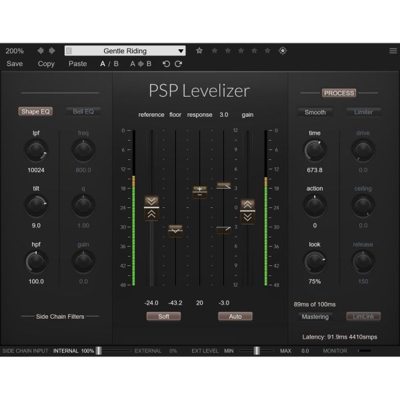Click the Latency readout text
The width and height of the screenshot is (400, 400).
click(x=339, y=337)
